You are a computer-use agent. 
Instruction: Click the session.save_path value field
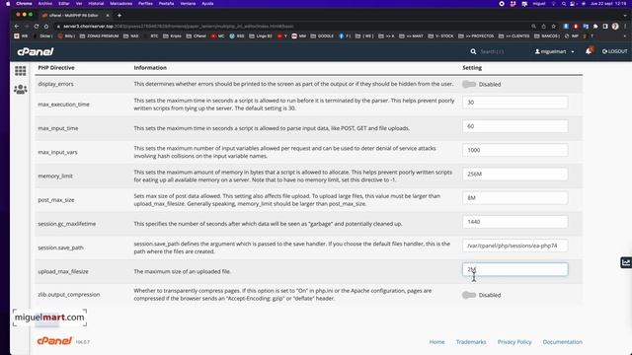515,246
